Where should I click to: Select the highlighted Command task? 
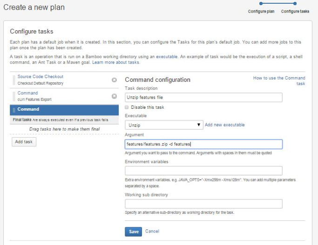[x=64, y=110]
